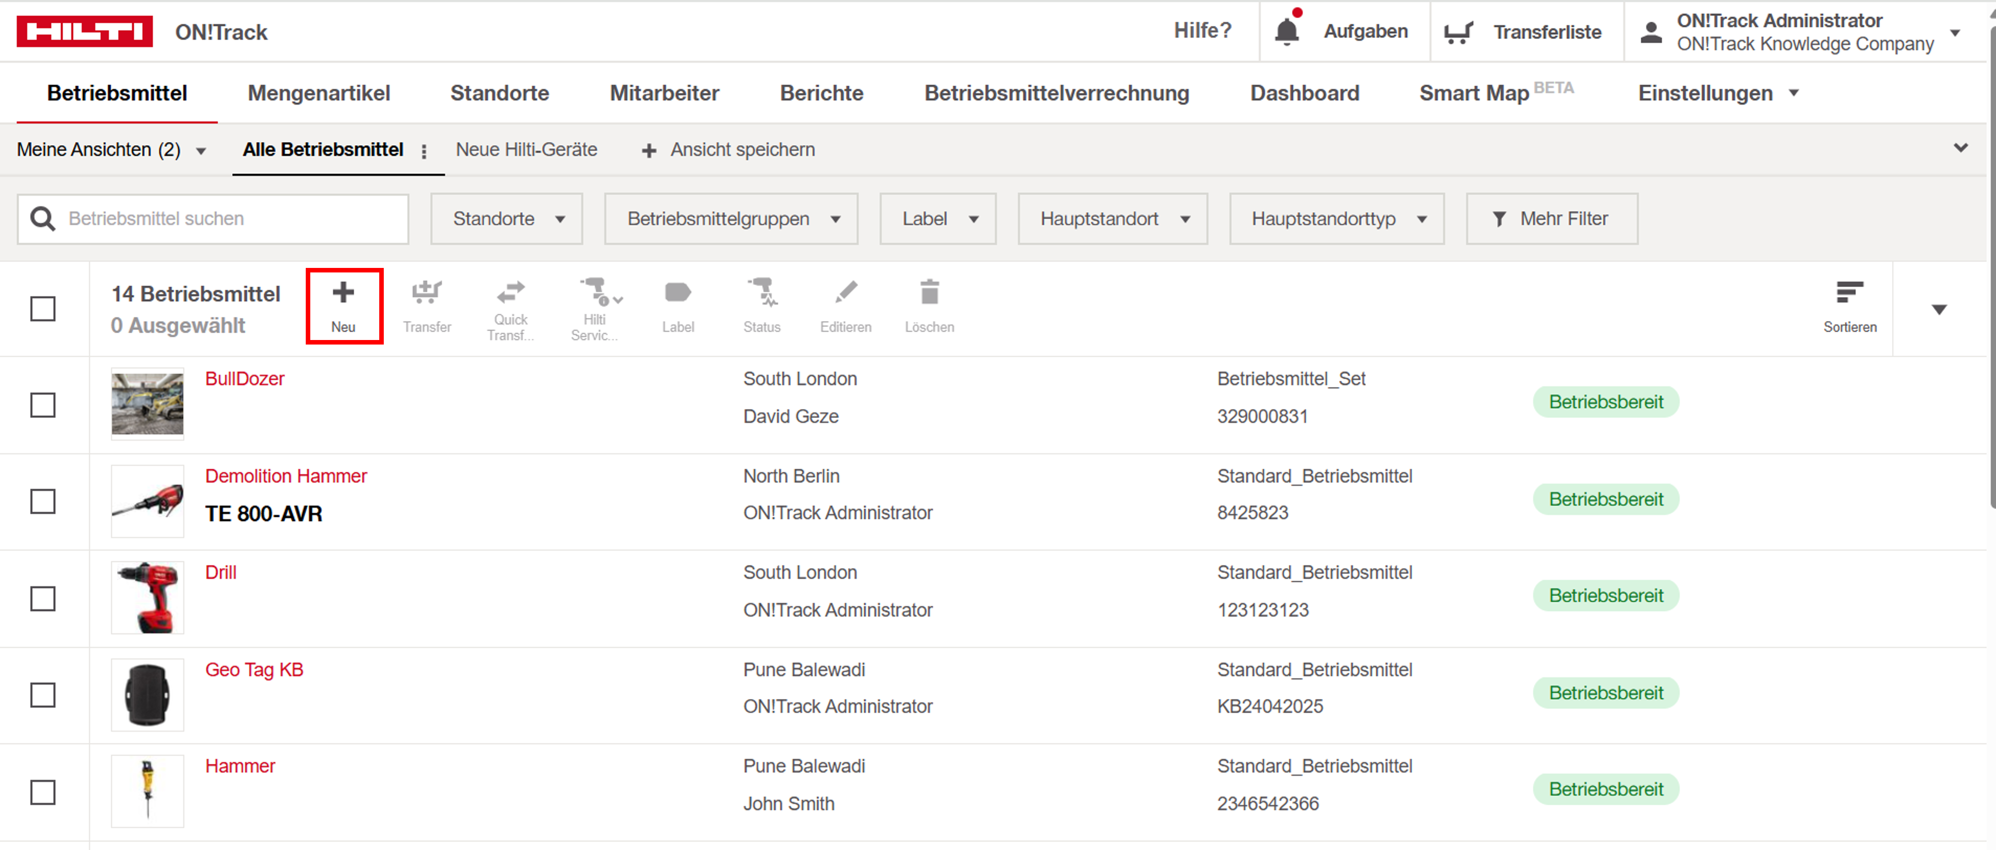Go to the Mengenartikel tab
This screenshot has width=1996, height=850.
(x=318, y=94)
